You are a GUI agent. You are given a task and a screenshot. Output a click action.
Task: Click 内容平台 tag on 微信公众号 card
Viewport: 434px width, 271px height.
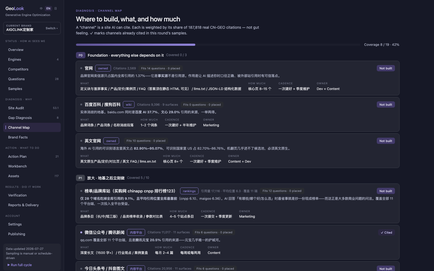[136, 233]
